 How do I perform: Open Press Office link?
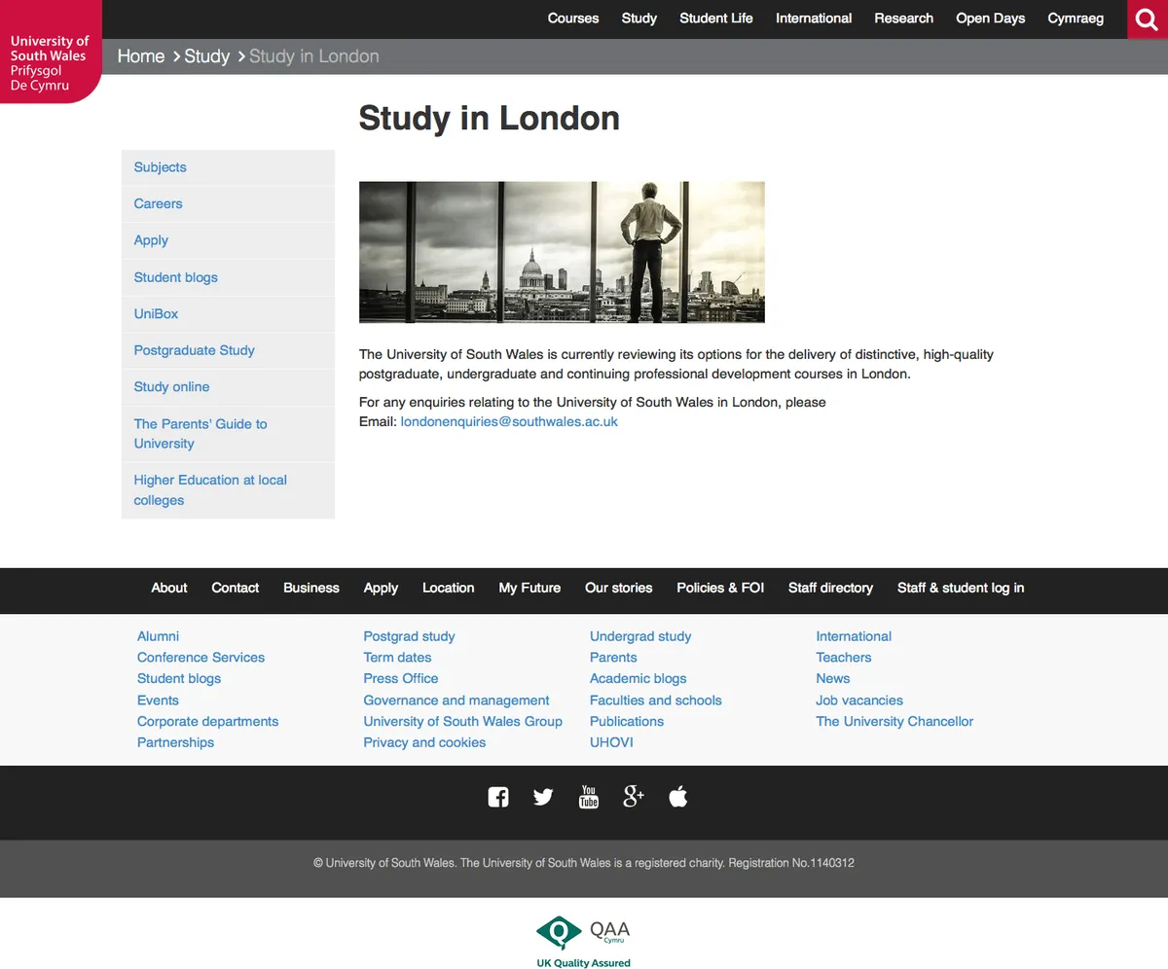(x=401, y=679)
